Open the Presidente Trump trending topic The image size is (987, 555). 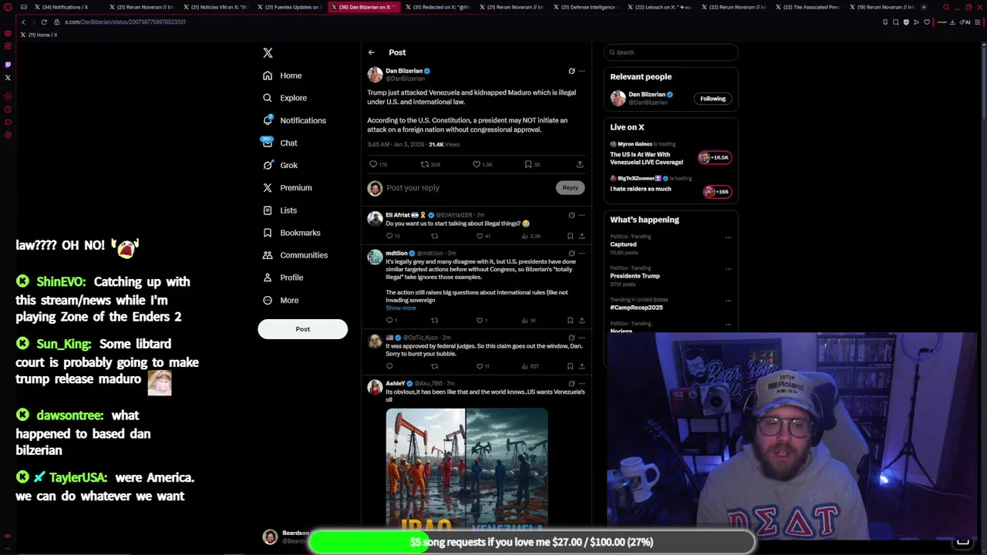tap(635, 276)
